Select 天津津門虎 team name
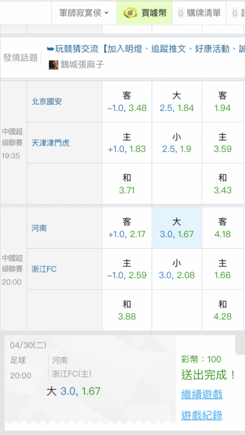 tap(50, 143)
